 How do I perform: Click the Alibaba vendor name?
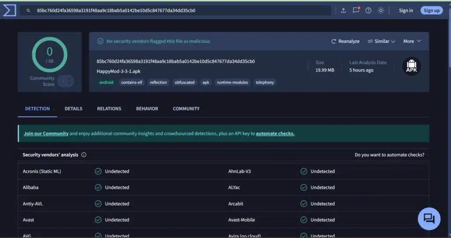30,187
